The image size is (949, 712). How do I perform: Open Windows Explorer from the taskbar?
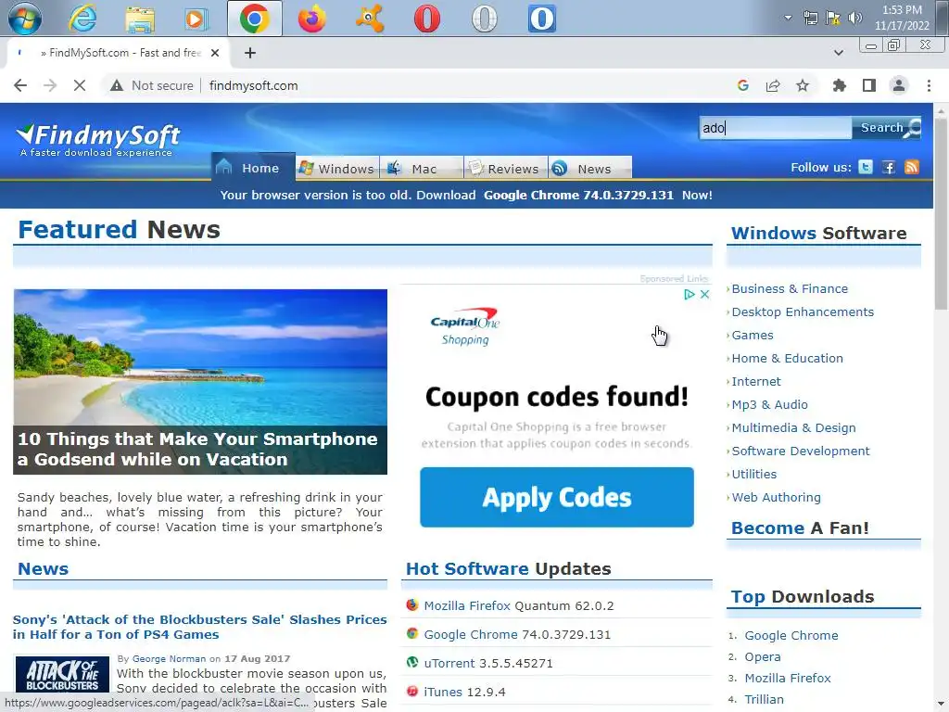tap(140, 19)
